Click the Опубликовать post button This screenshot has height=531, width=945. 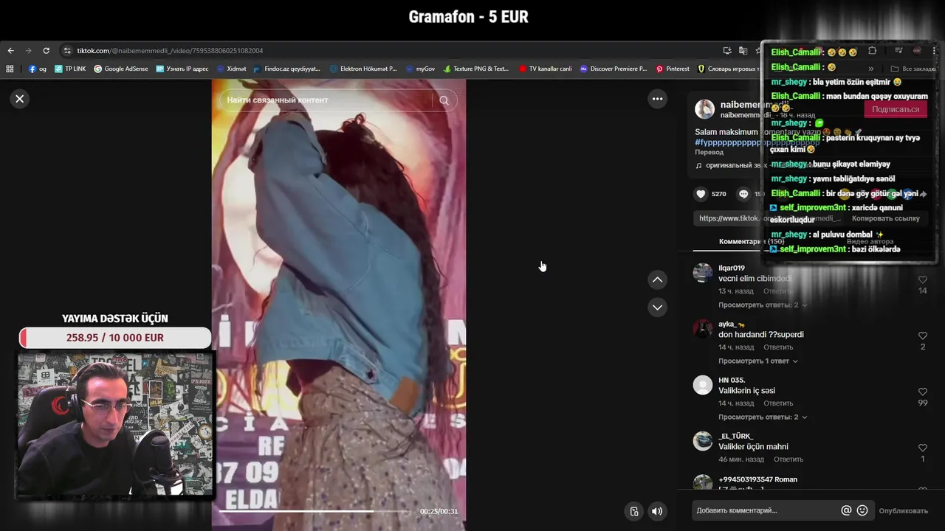point(903,510)
